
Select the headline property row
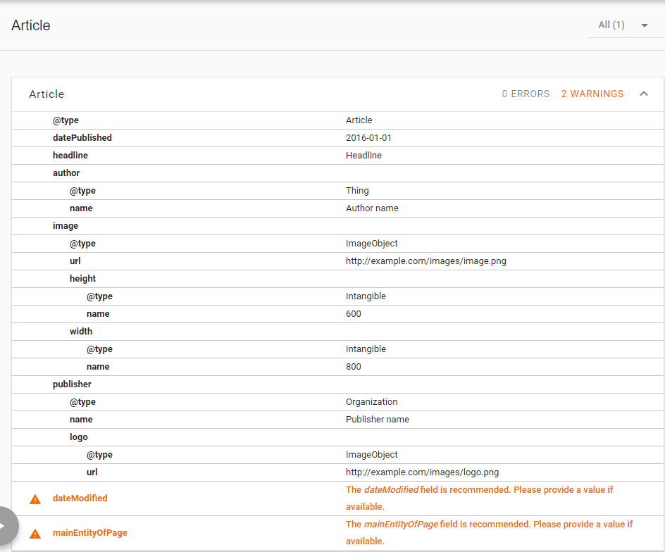coord(70,156)
